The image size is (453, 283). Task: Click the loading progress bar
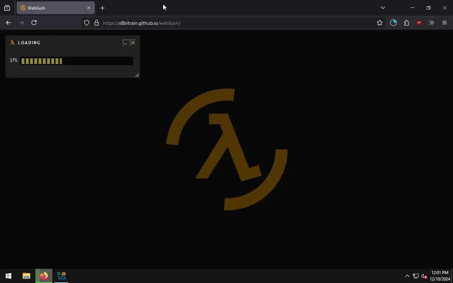[76, 61]
